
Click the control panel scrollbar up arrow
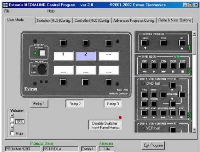[x=194, y=34]
